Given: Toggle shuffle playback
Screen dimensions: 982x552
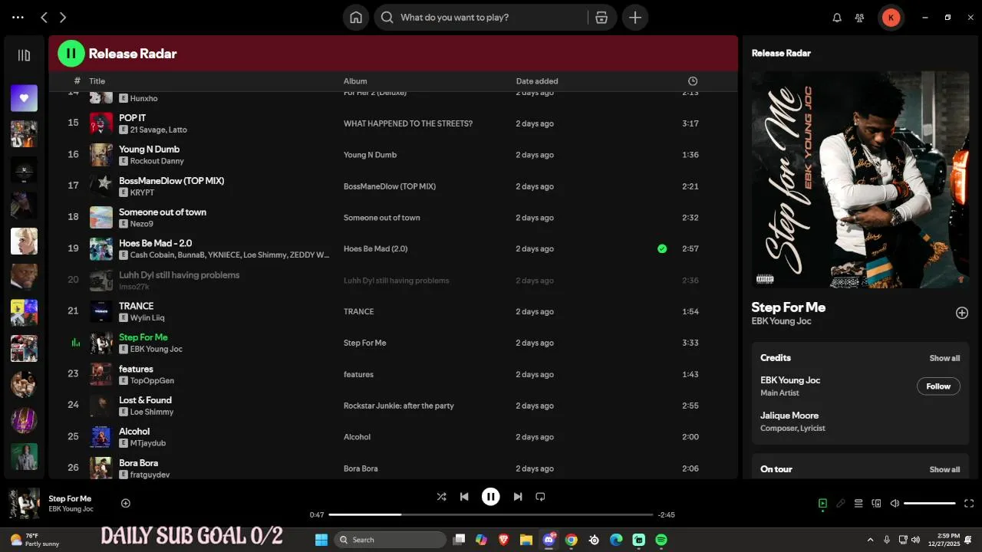Looking at the screenshot, I should [441, 497].
